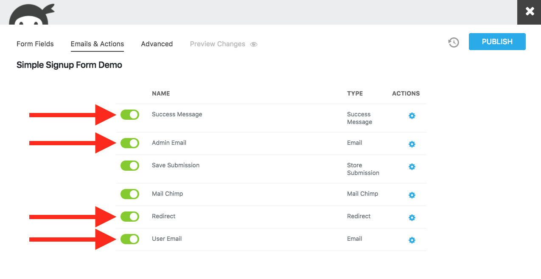Open the Redirect action gear icon

click(x=412, y=218)
